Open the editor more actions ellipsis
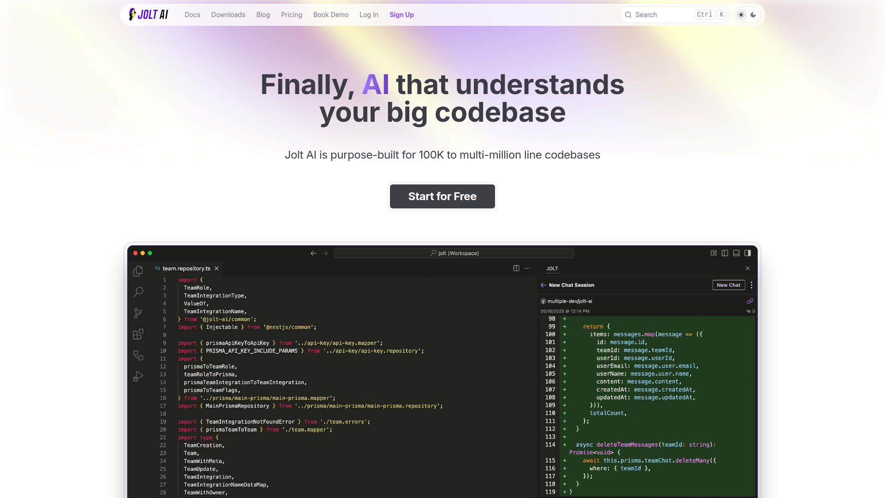 (528, 268)
